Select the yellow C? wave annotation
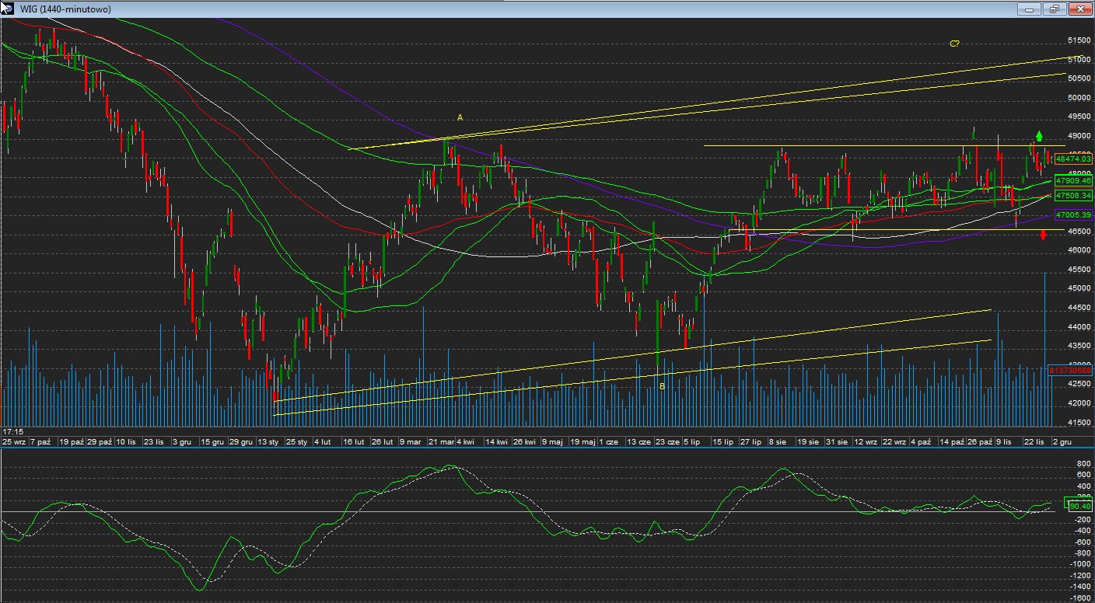Screen dimensions: 1095x603 tap(954, 44)
